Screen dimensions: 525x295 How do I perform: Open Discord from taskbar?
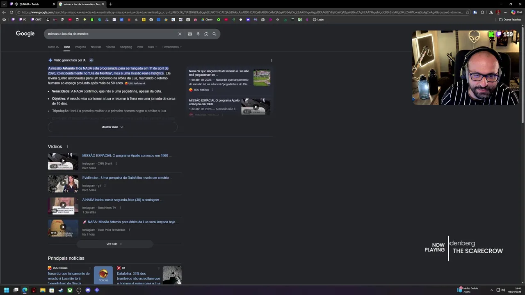[x=88, y=290]
